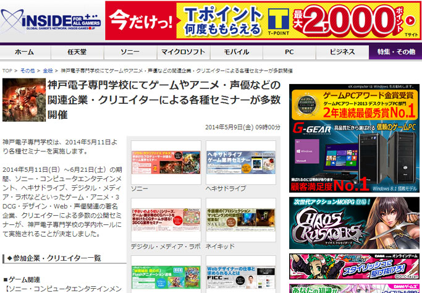
Task: Open the G-GEAR game PC advertisement
Action: pyautogui.click(x=354, y=138)
